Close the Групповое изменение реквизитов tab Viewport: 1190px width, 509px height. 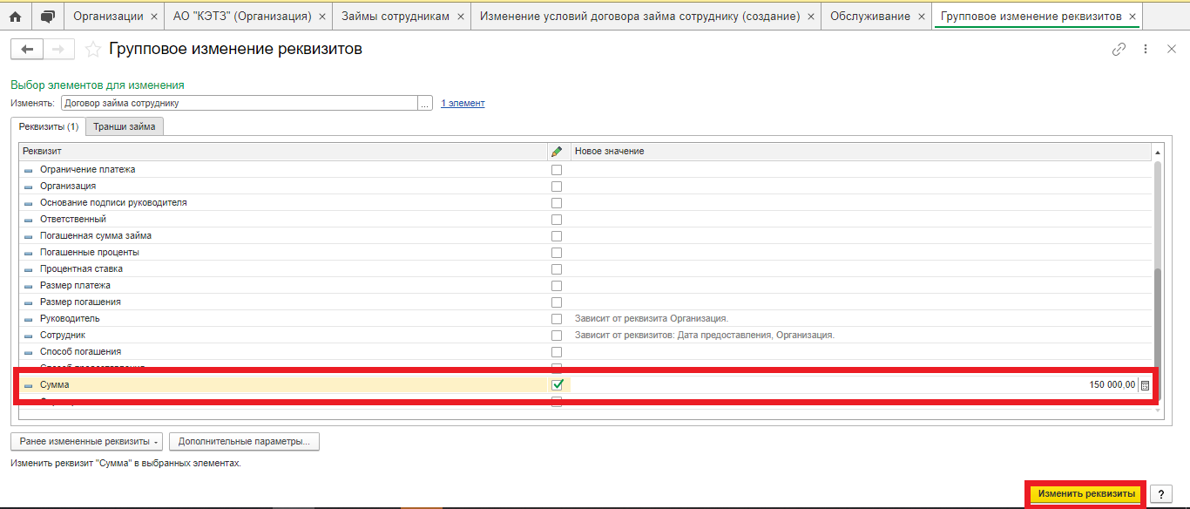[1133, 17]
